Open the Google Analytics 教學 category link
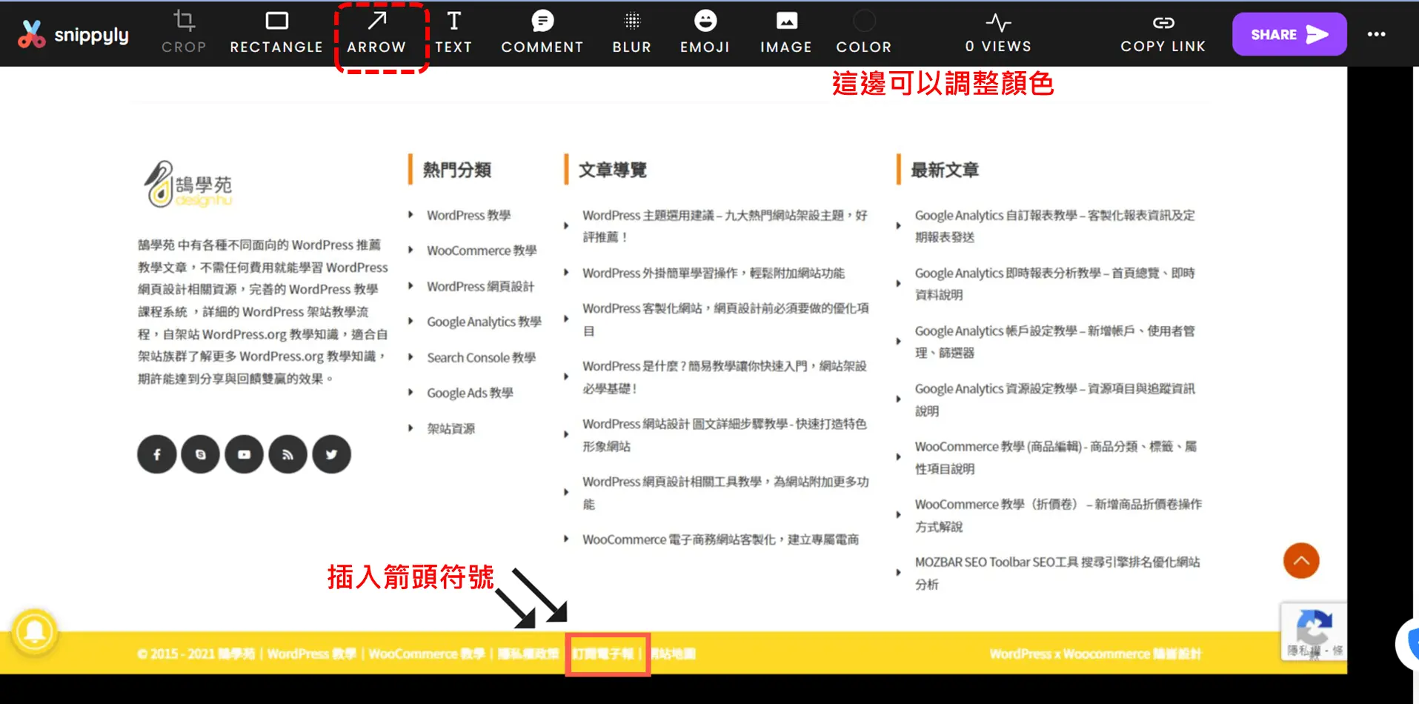The height and width of the screenshot is (704, 1419). tap(484, 322)
